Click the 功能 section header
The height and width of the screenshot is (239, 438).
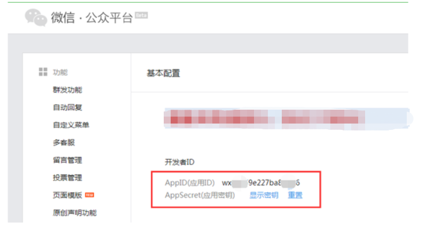pyautogui.click(x=60, y=72)
